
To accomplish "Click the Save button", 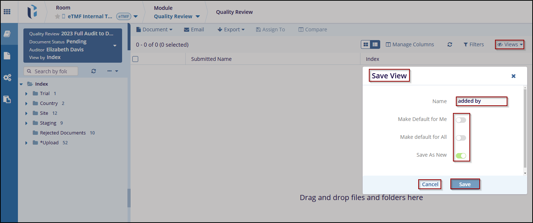I will [x=465, y=184].
